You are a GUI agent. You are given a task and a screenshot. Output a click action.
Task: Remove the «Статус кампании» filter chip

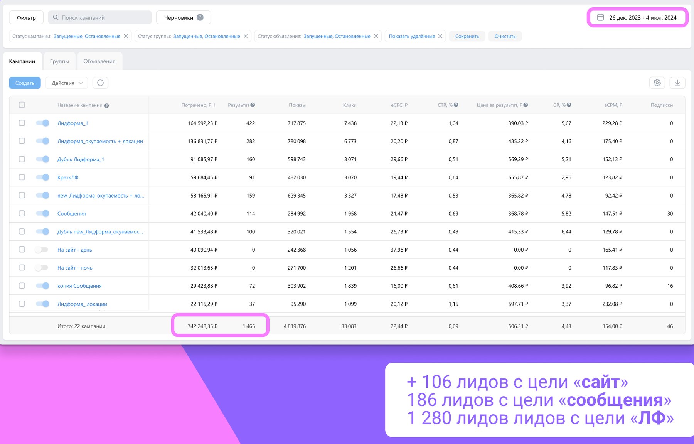coord(126,36)
